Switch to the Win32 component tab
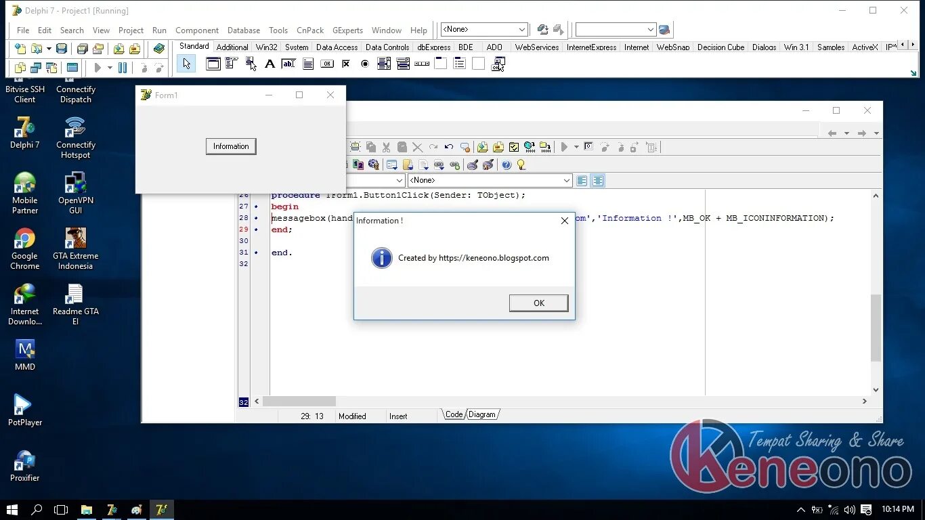Screen dimensions: 925x520 coord(266,47)
